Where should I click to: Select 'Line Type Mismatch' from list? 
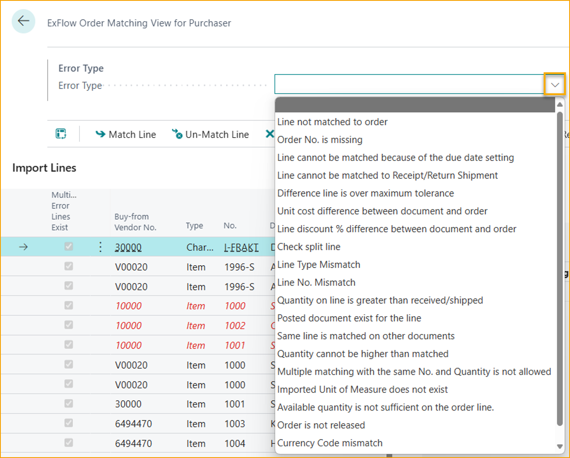pos(319,265)
